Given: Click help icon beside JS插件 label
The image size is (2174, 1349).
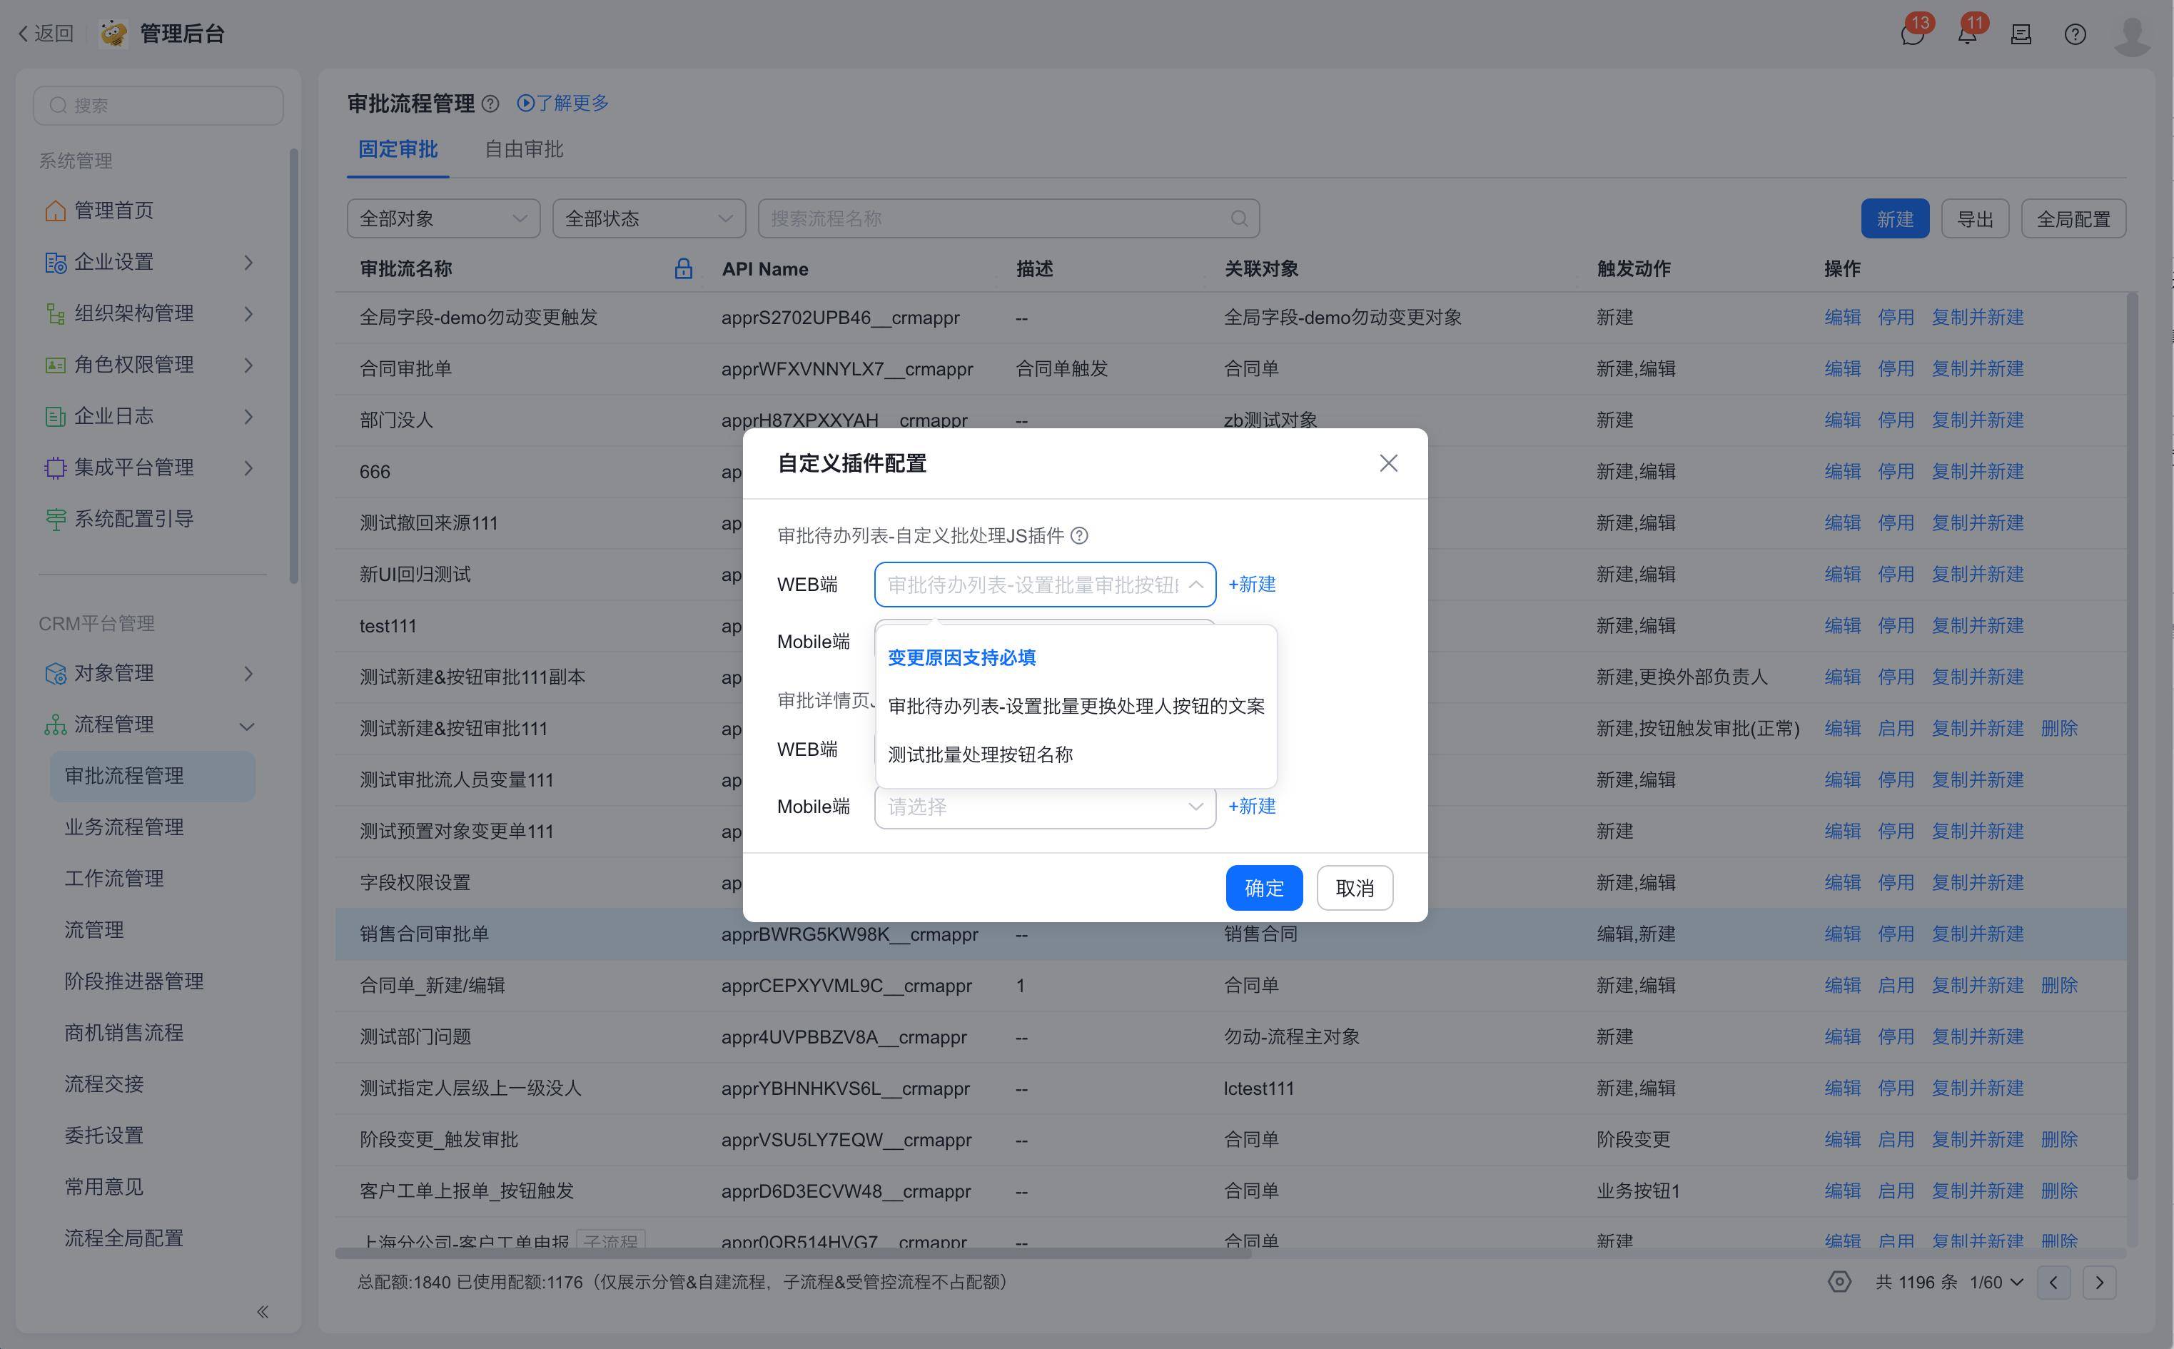Looking at the screenshot, I should click(x=1079, y=535).
